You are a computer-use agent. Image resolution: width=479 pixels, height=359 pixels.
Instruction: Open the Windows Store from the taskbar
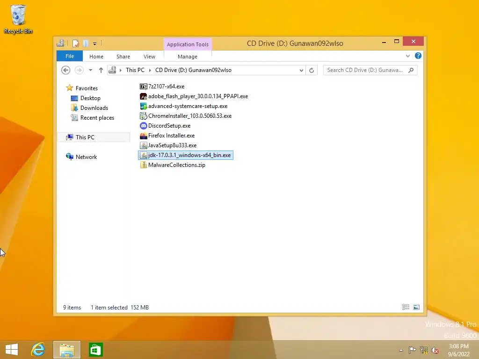(x=95, y=350)
